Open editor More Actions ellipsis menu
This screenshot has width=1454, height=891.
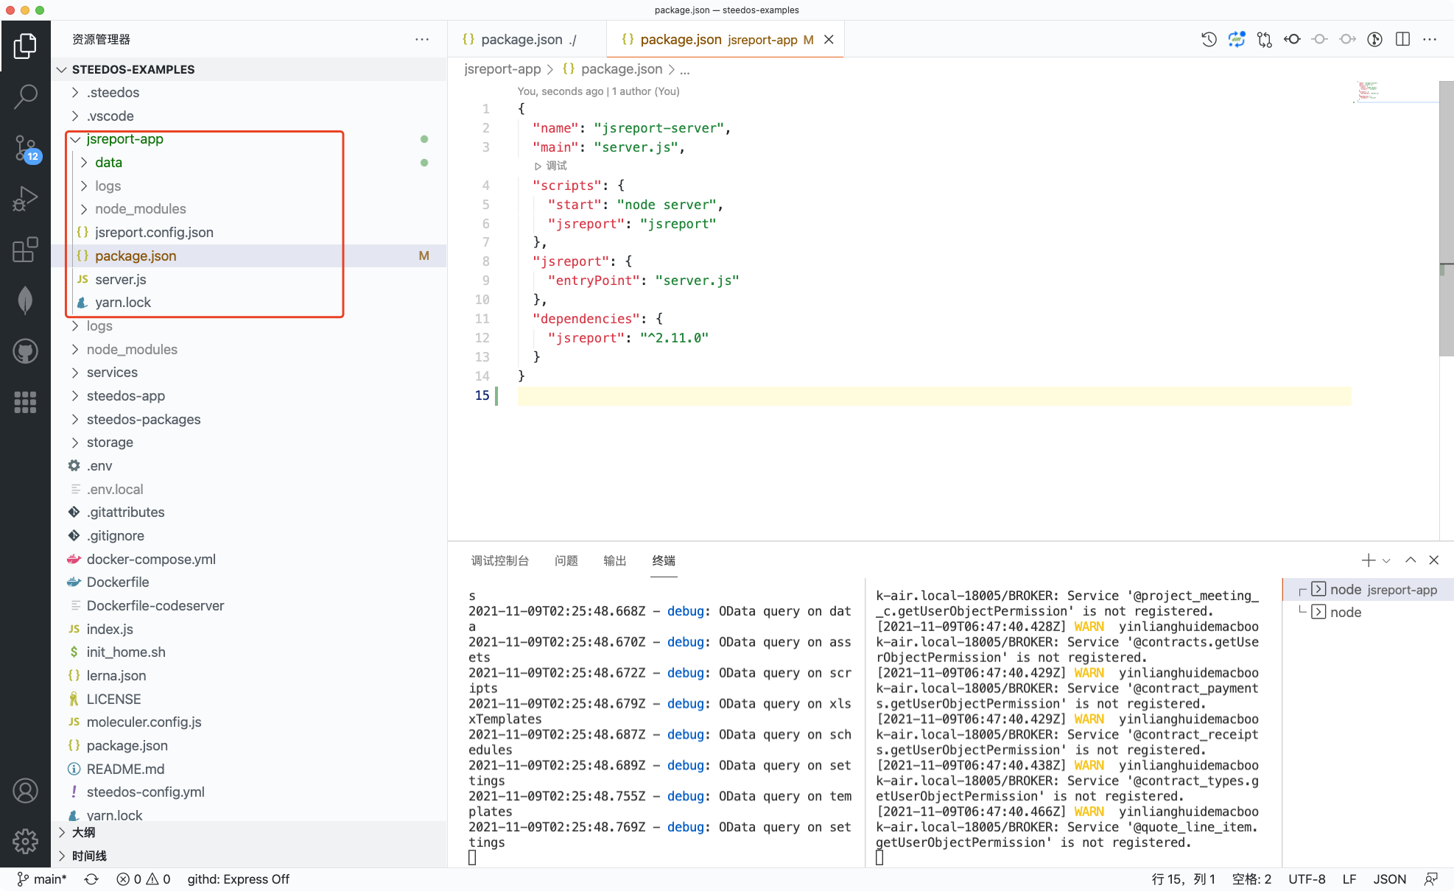point(1430,40)
